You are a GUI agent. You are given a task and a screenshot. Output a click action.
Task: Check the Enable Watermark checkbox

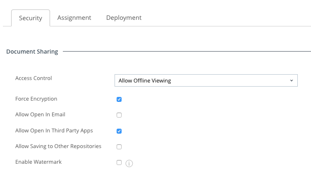[x=119, y=162]
